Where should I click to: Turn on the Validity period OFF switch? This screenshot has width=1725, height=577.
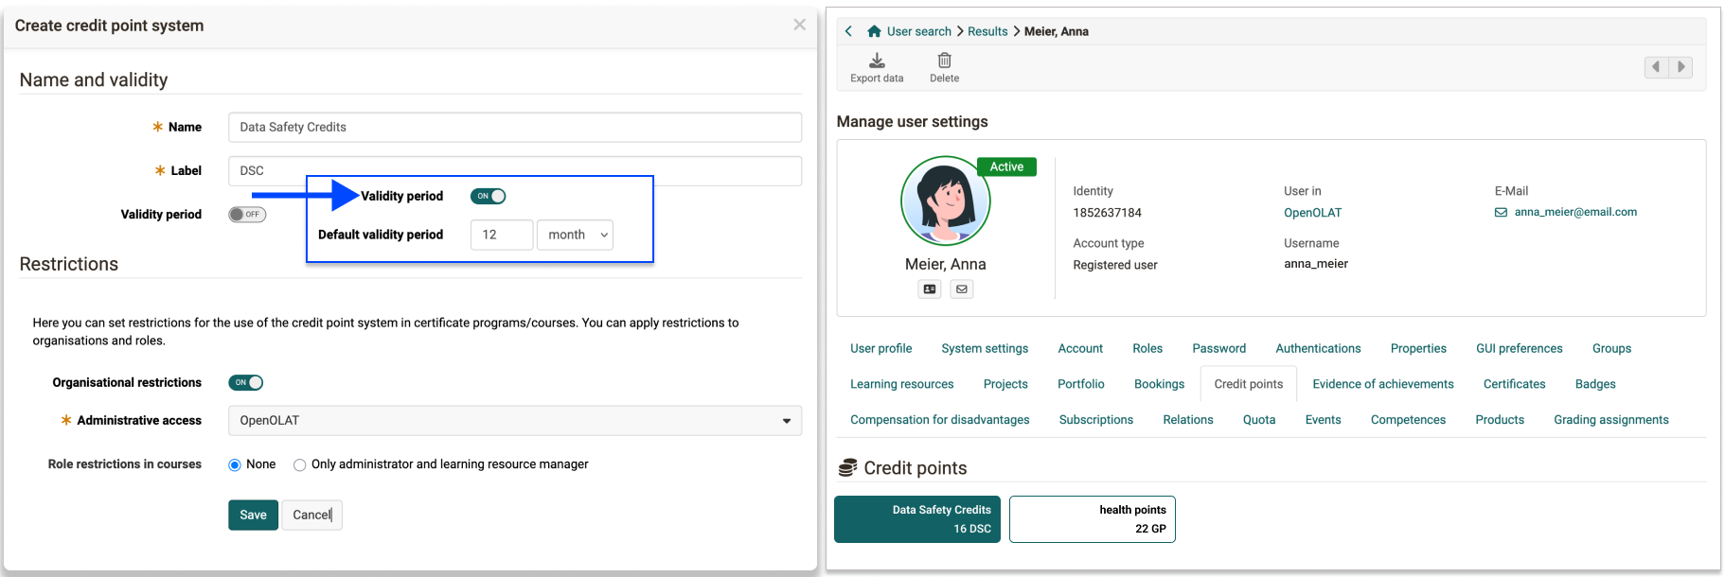point(247,215)
